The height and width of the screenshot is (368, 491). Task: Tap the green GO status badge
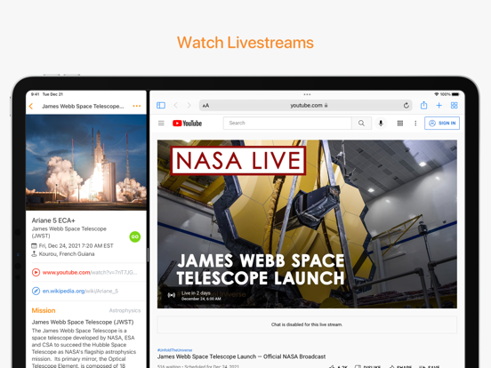(x=135, y=236)
